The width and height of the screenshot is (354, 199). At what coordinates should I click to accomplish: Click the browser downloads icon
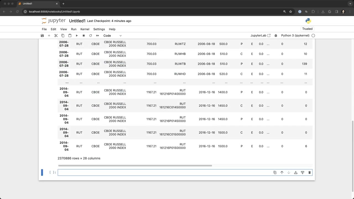(x=323, y=12)
